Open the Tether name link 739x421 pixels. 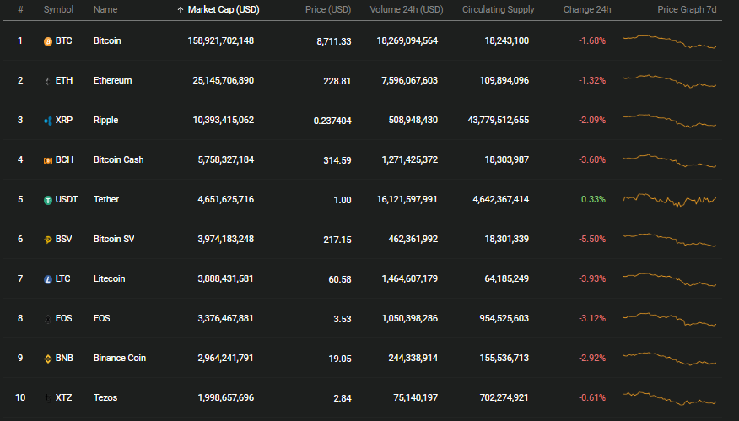tap(106, 199)
